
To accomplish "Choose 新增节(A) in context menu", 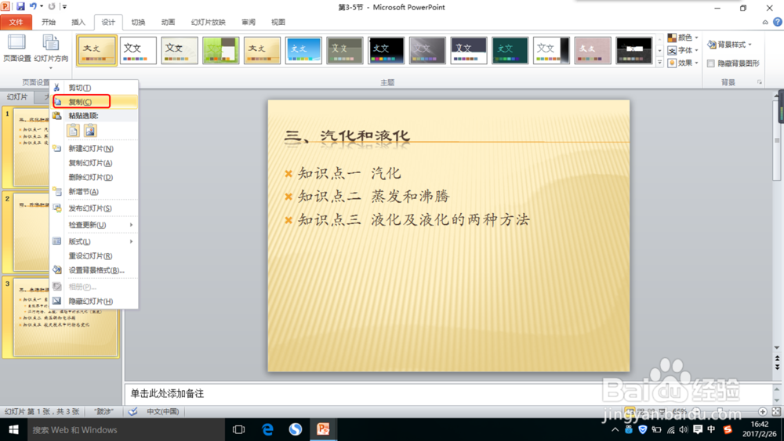I will (94, 191).
